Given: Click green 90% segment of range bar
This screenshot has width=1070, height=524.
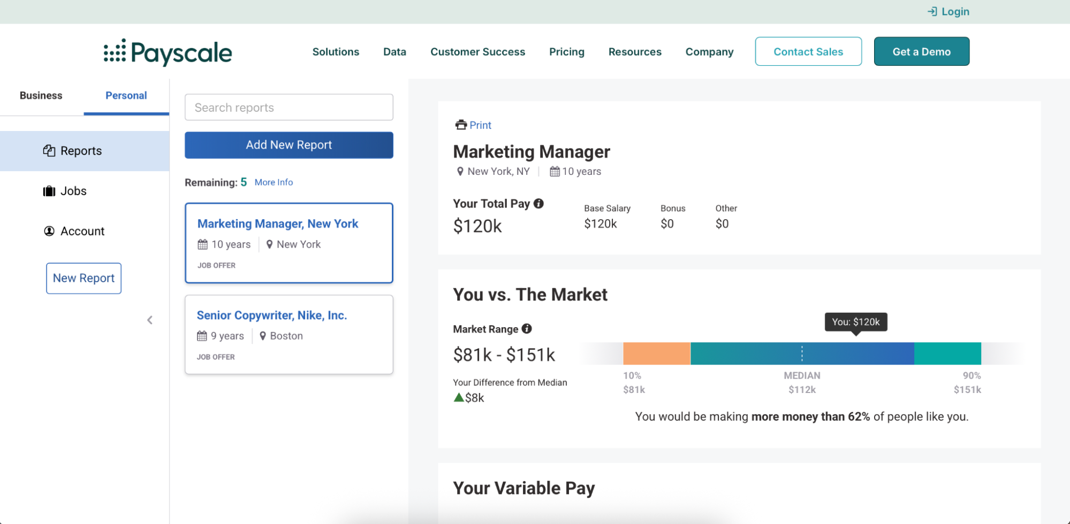Looking at the screenshot, I should coord(947,353).
